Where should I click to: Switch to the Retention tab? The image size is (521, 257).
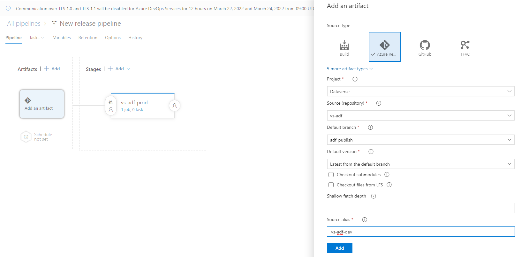tap(88, 38)
